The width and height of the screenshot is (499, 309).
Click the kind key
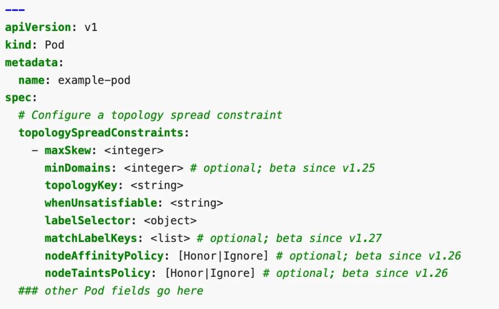click(19, 44)
